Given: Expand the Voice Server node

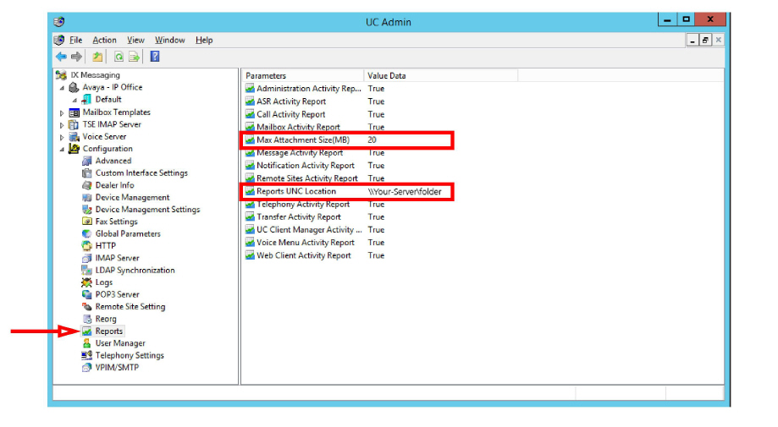Looking at the screenshot, I should tap(62, 137).
